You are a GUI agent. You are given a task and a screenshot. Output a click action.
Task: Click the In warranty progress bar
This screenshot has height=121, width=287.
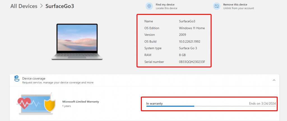pos(211,106)
